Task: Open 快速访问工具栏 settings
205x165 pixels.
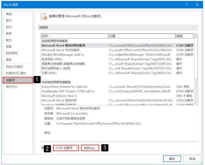Action: coord(16,73)
